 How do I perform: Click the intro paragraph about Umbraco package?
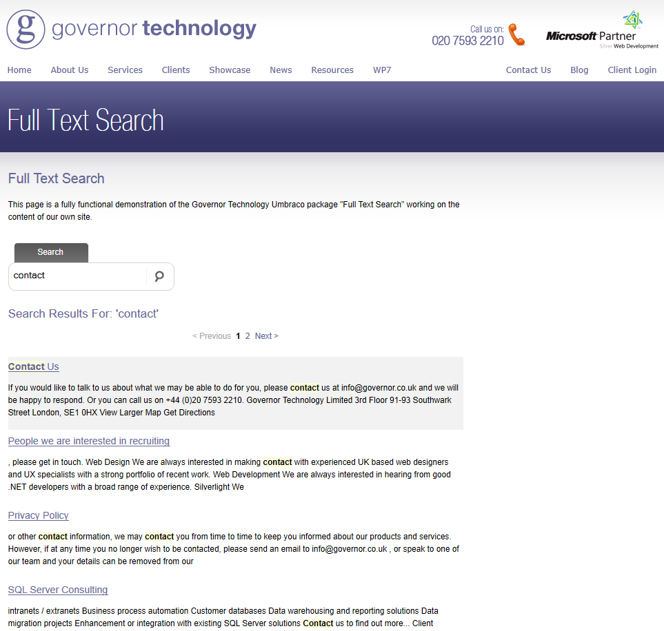point(234,211)
